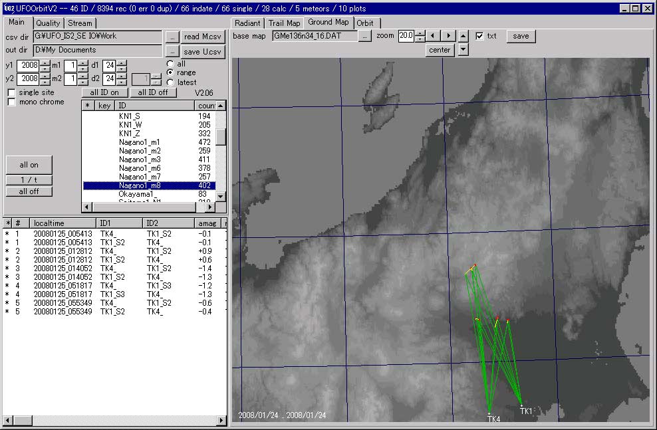657x430 pixels.
Task: Browse for base map file
Action: pyautogui.click(x=364, y=36)
